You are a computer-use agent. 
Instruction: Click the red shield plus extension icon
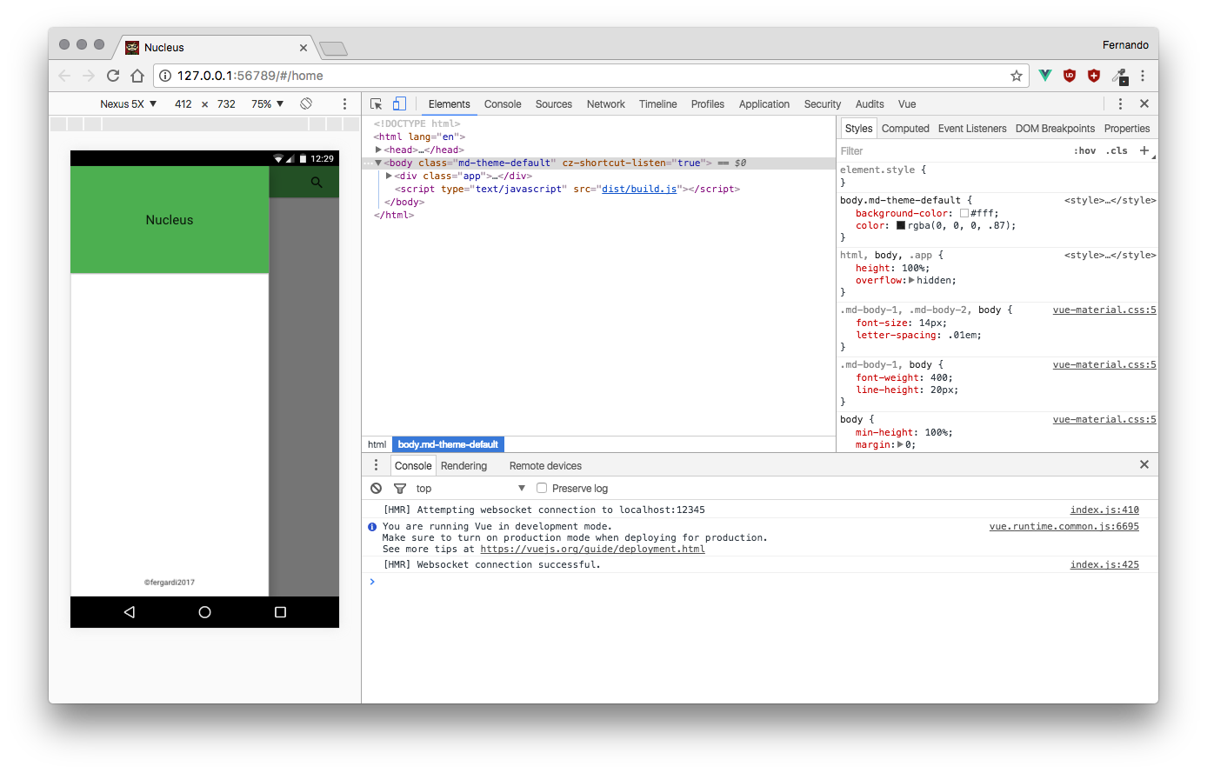click(1094, 76)
